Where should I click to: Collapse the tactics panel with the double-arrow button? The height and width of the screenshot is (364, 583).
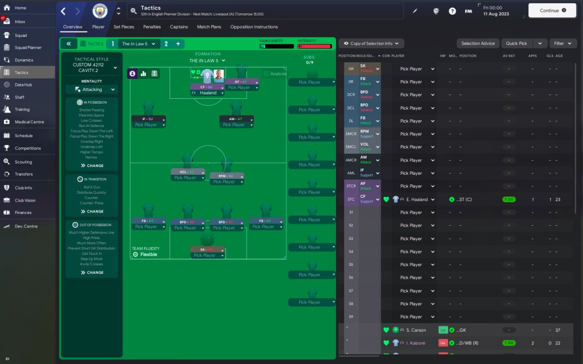(68, 44)
